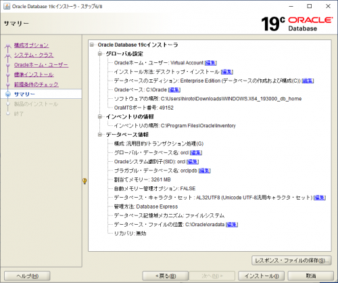Cancel the installer with 取消 button
Screen dimensions: 338x283
click(311, 276)
